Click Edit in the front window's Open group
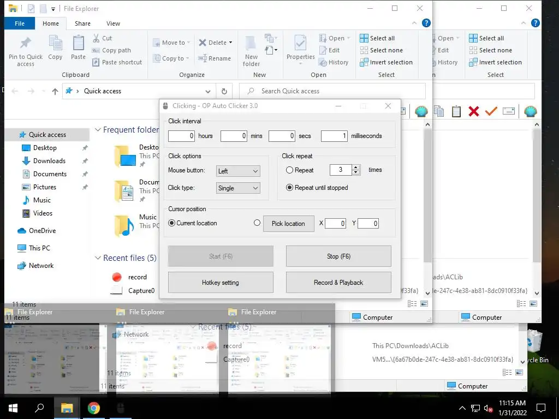559x419 pixels. point(329,50)
